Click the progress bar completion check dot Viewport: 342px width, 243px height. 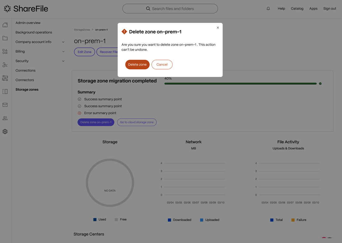coord(320,83)
